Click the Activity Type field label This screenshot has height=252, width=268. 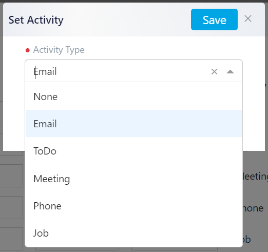pos(59,50)
